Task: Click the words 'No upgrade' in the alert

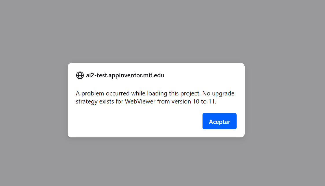Action: click(218, 93)
